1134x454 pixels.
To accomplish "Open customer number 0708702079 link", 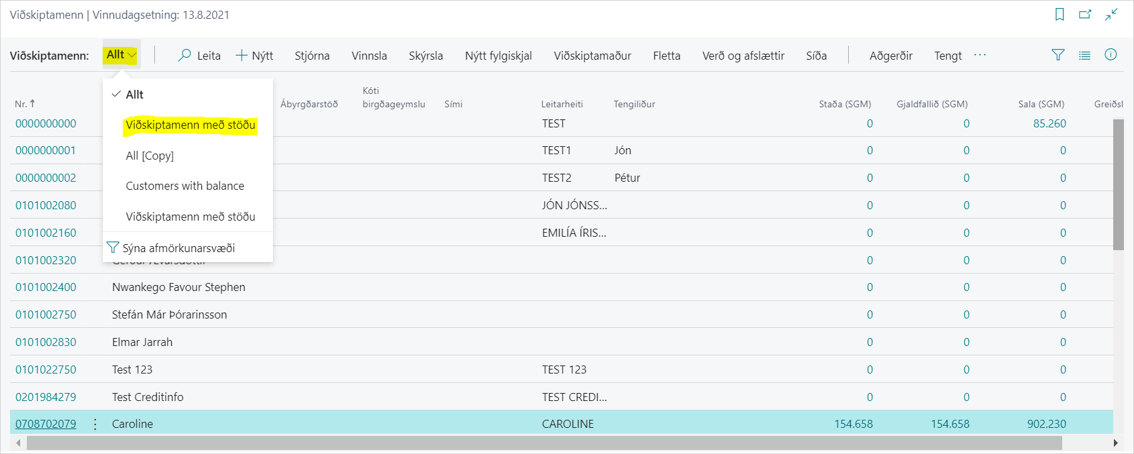I will click(46, 424).
